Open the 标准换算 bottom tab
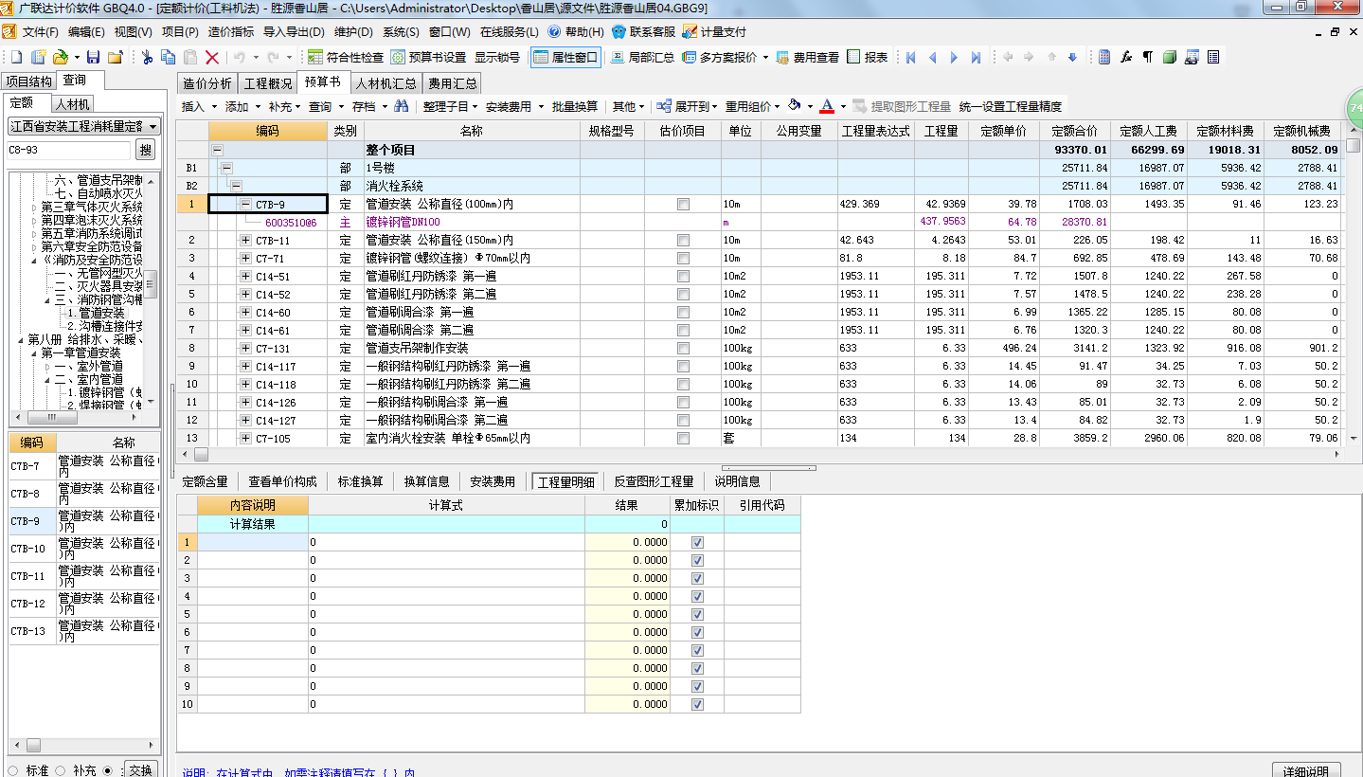 click(x=361, y=481)
